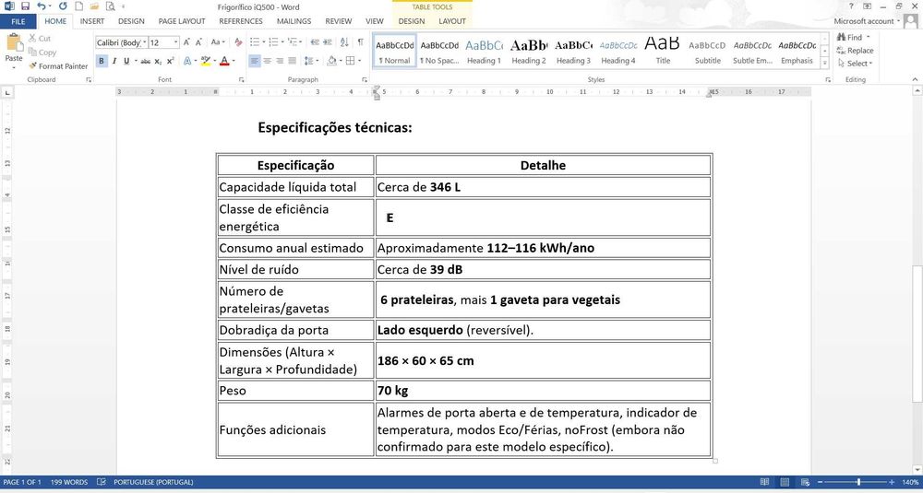Screen dimensions: 923x493
Task: Open Microsoft account dropdown
Action: pos(868,21)
